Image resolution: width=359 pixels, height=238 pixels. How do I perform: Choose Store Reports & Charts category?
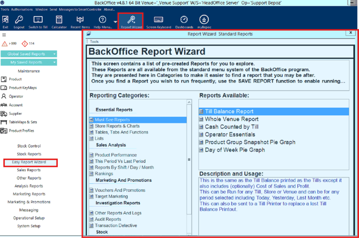117,126
